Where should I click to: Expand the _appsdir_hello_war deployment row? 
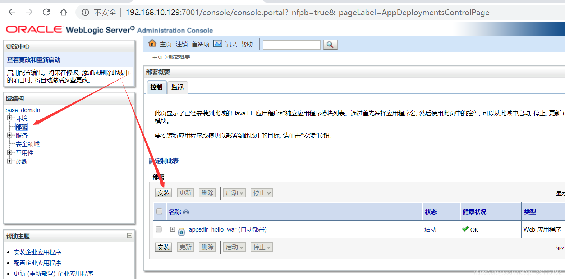pos(173,229)
